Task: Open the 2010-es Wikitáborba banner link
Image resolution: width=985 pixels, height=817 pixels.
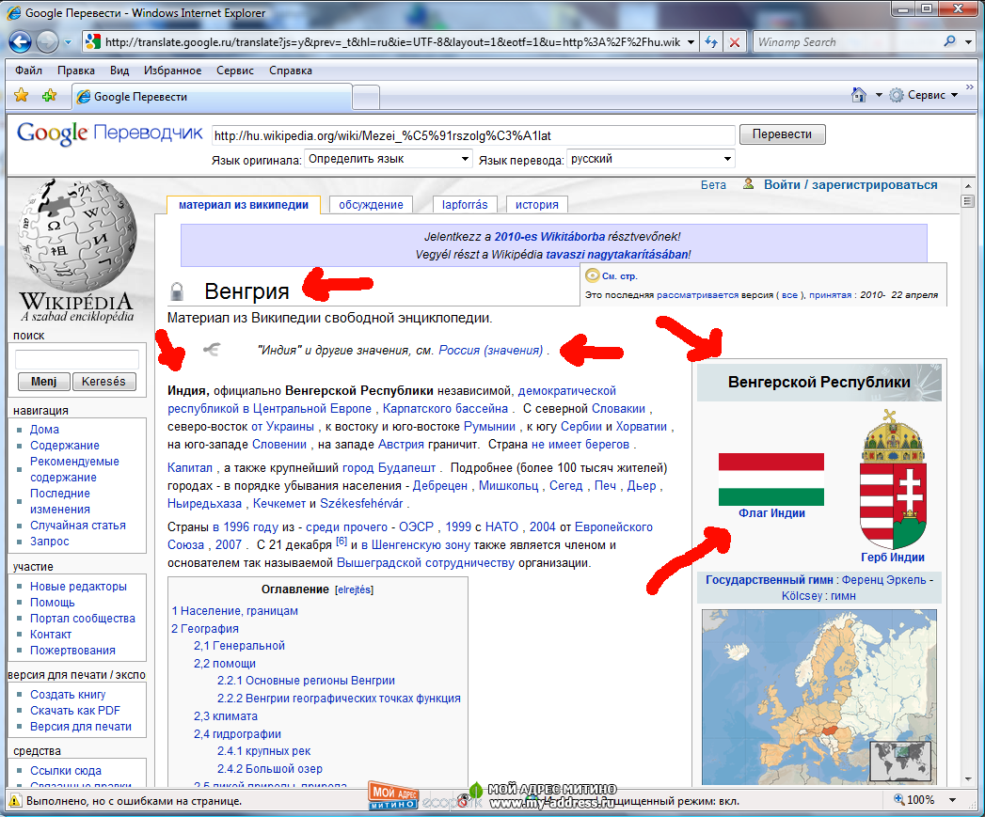Action: point(549,237)
